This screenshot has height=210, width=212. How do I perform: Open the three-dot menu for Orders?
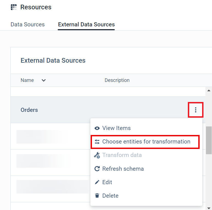tap(196, 110)
